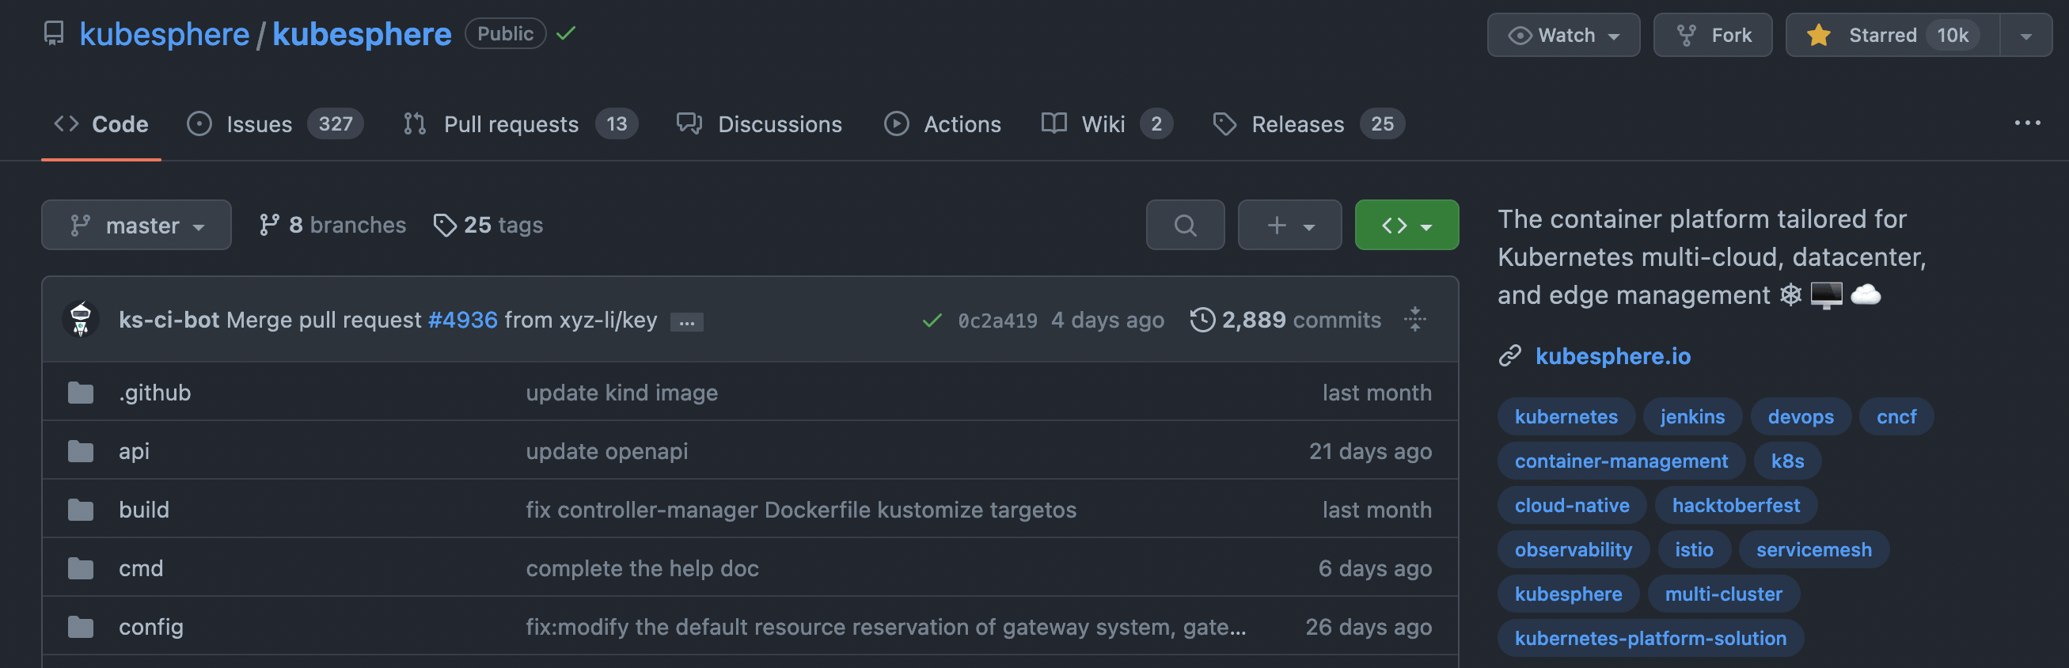Fork the kubesphere repository

[x=1712, y=36]
